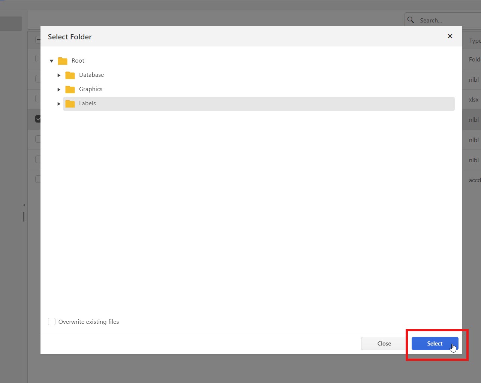Select the Graphics folder name in the tree
Screen dimensions: 481x383
91,89
